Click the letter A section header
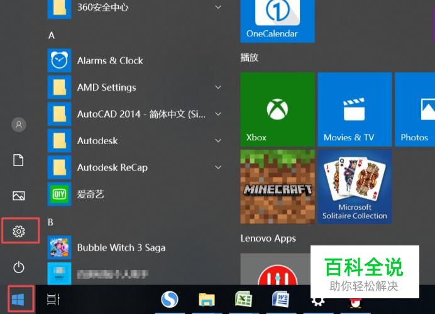Screen dimensions: 435x314 click(52, 35)
